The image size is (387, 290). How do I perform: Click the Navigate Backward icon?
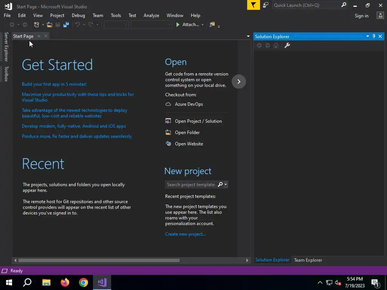(x=12, y=25)
